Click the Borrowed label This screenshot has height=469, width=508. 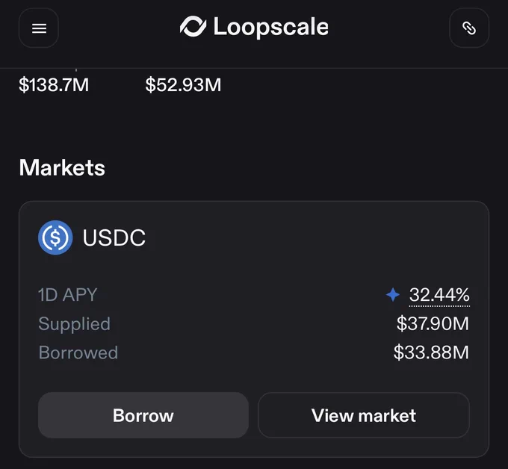(78, 352)
